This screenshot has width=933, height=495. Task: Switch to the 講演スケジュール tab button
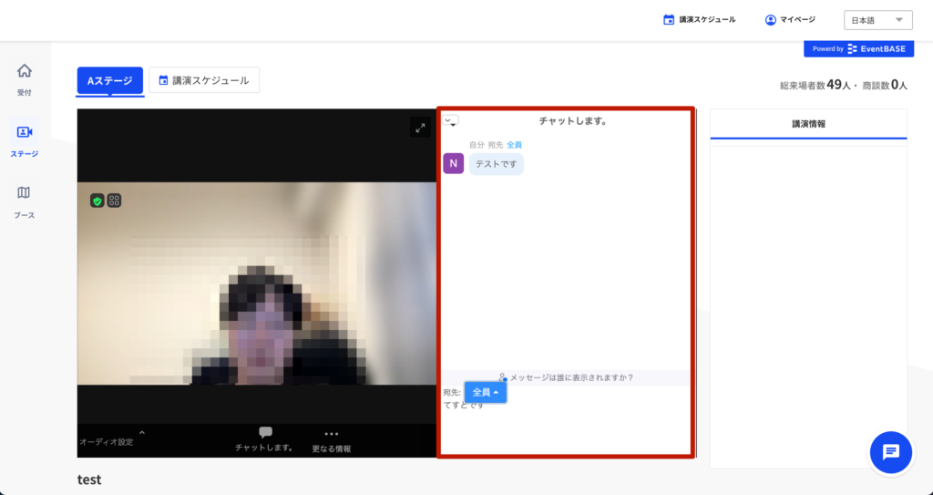point(204,80)
